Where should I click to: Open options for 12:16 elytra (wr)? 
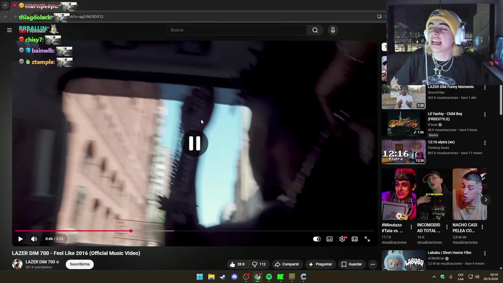pos(485,143)
